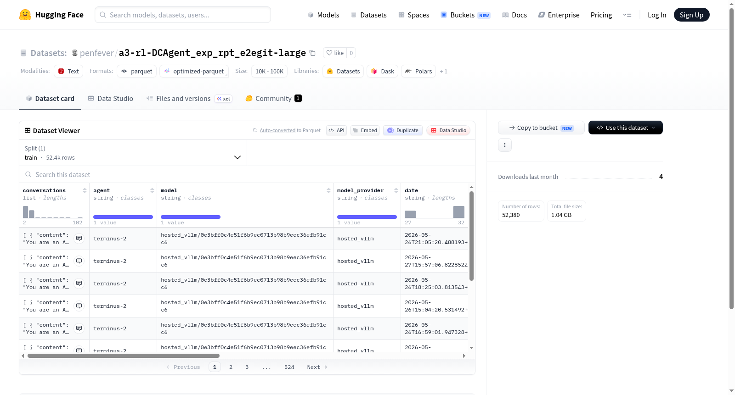Select the parquet format tag
This screenshot has width=735, height=395.
(137, 71)
